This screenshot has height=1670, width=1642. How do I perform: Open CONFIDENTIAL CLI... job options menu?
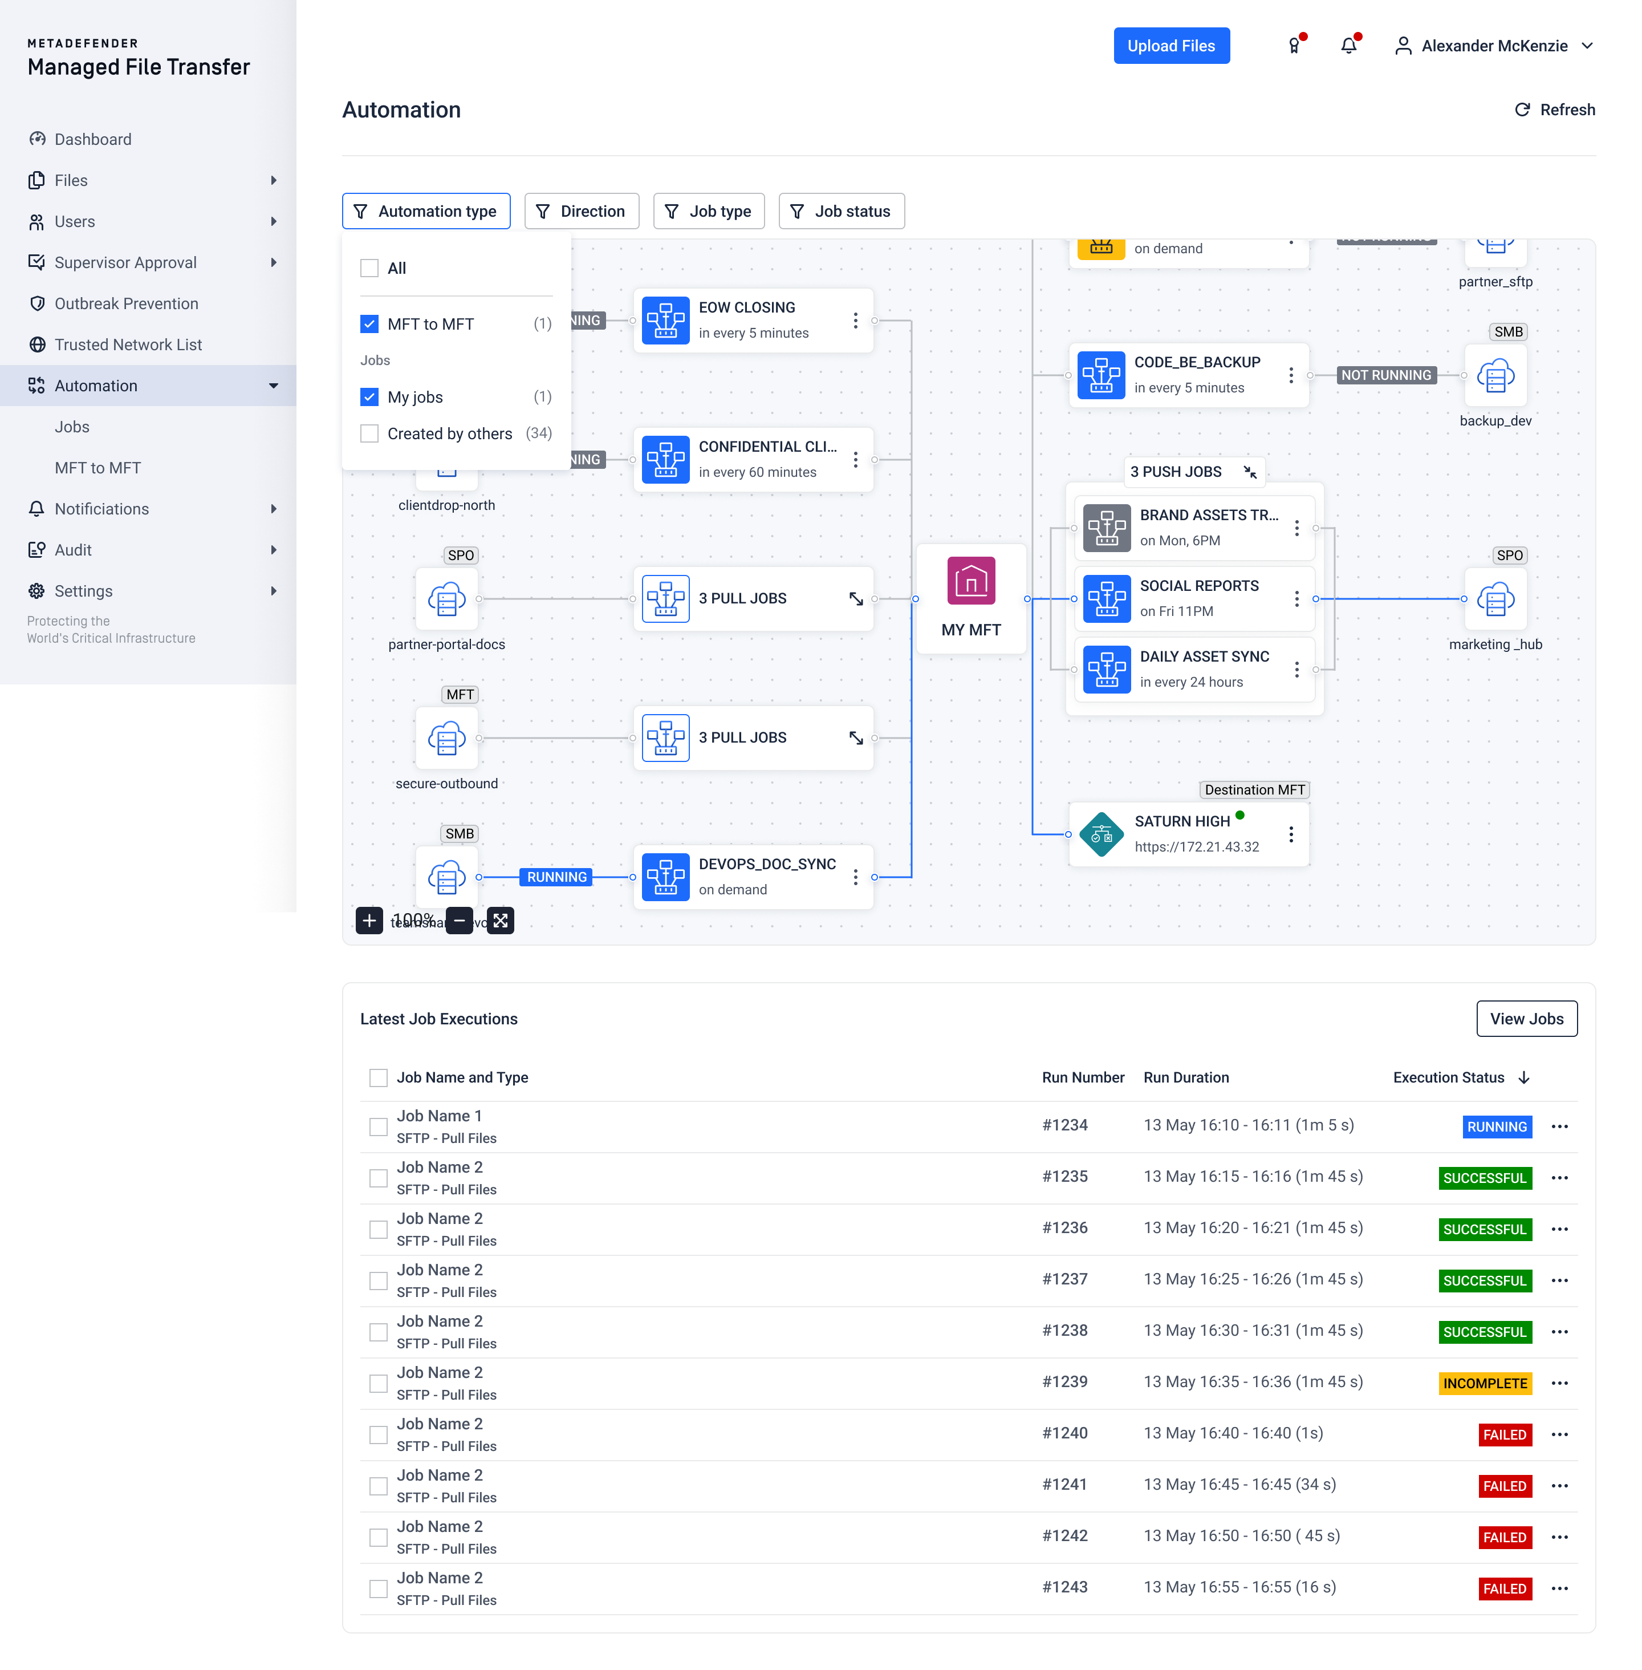point(855,460)
